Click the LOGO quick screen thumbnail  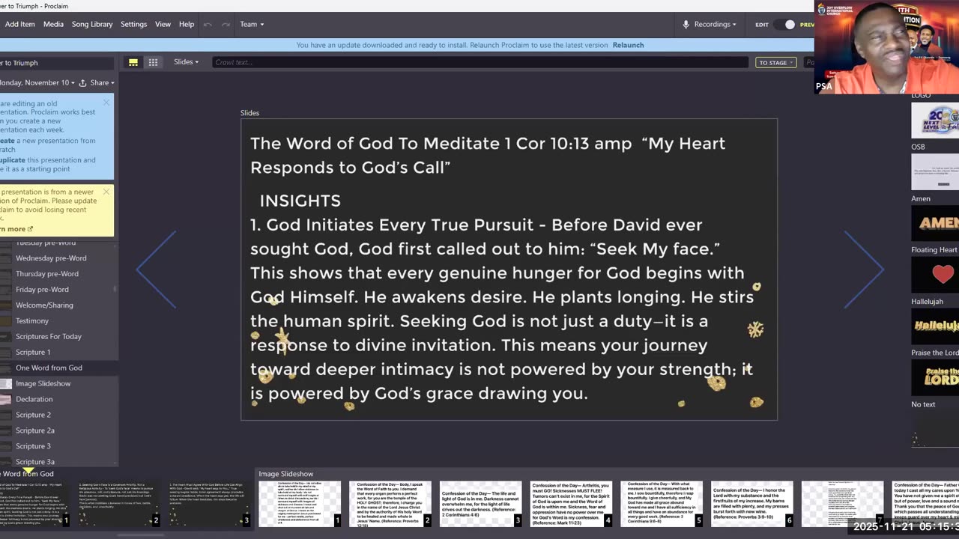click(935, 119)
